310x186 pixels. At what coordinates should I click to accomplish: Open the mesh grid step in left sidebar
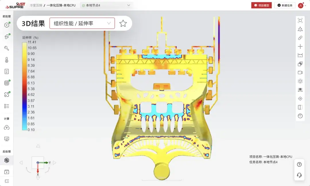click(7, 83)
